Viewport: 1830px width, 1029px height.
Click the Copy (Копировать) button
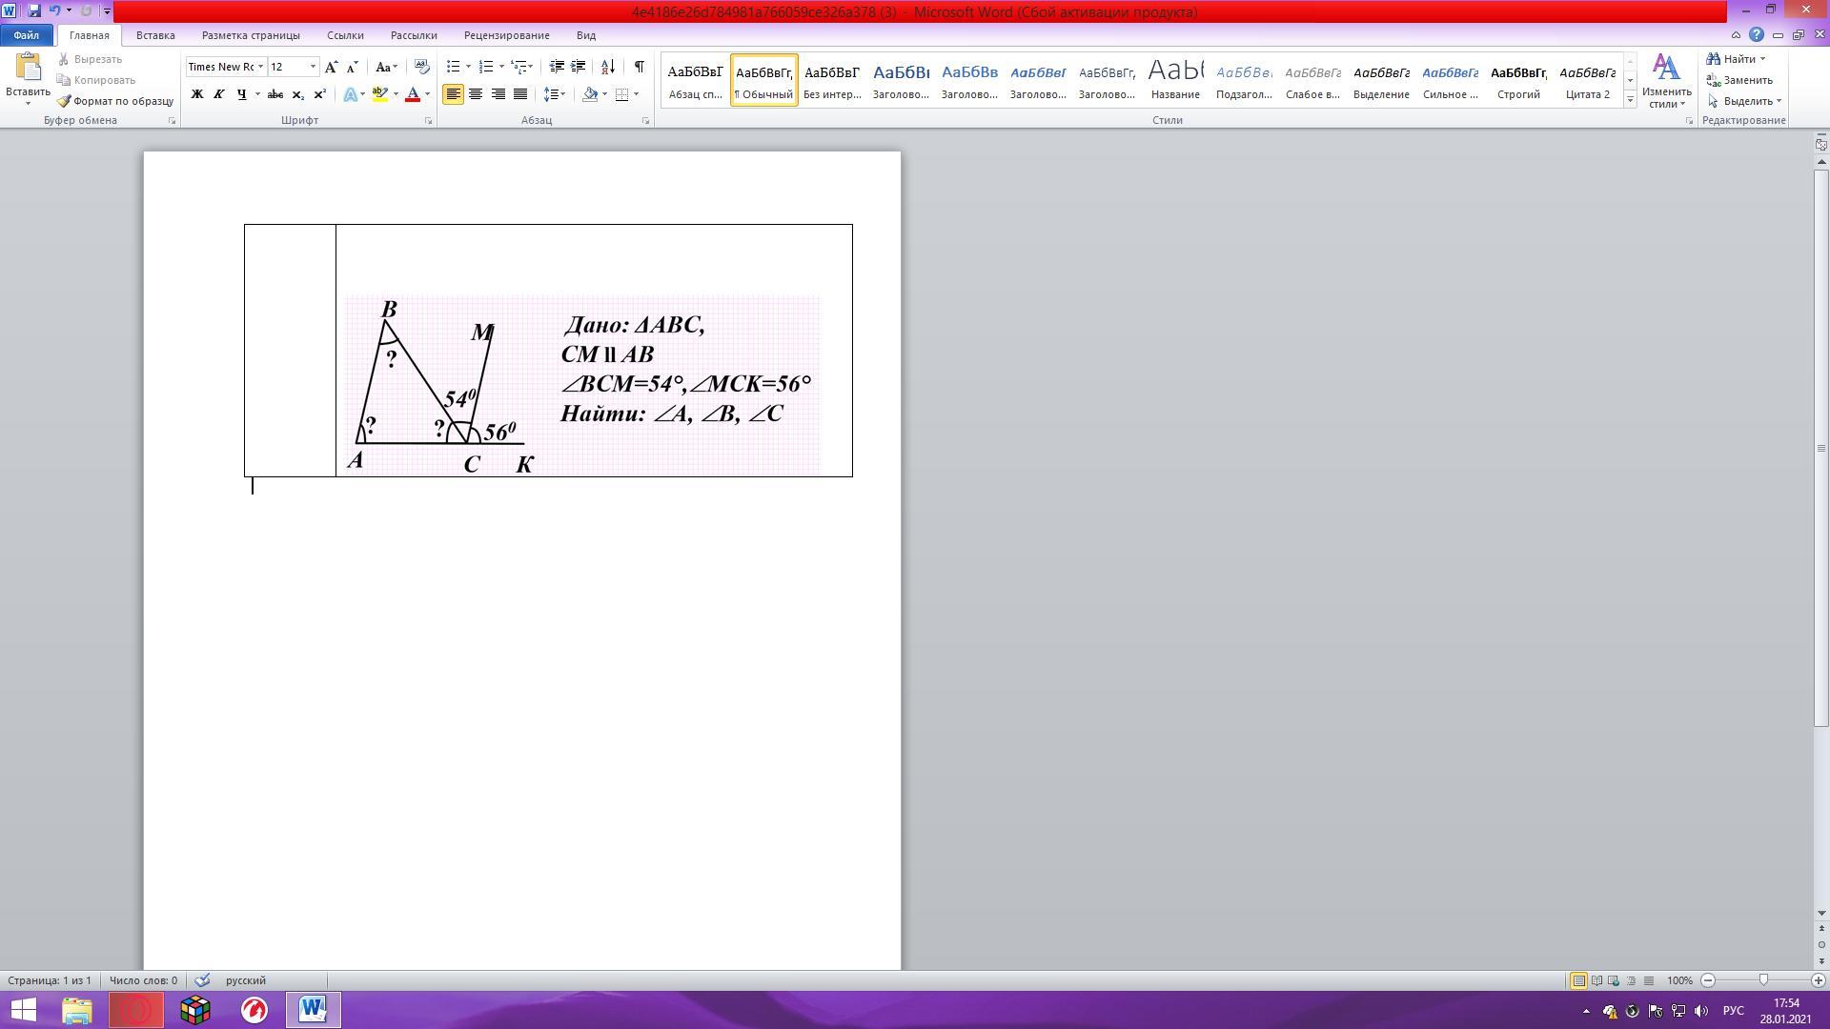click(97, 80)
